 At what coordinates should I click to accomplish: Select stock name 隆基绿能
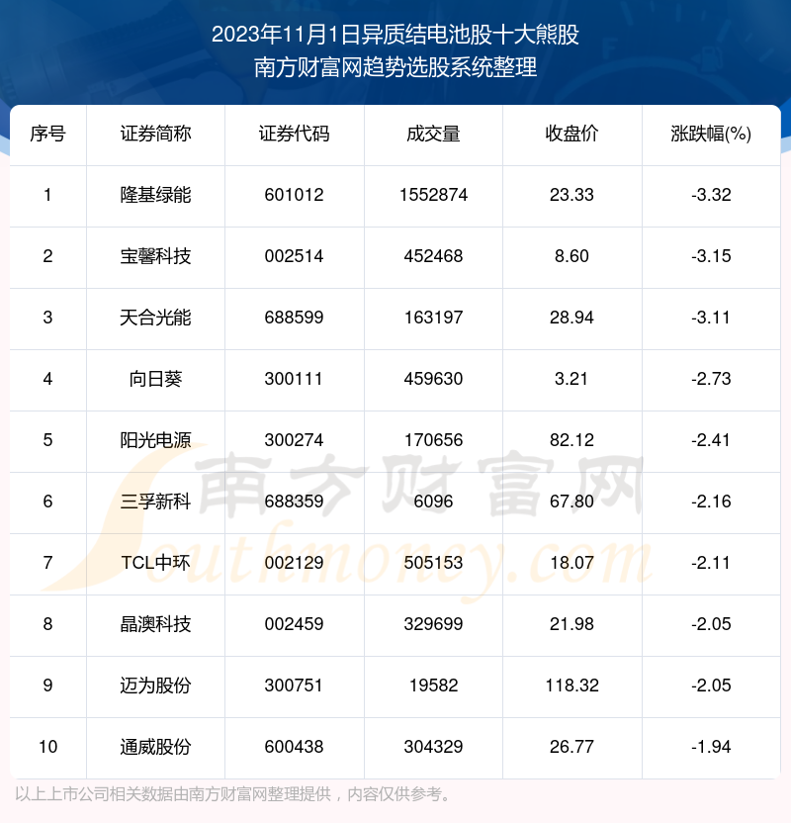(155, 195)
